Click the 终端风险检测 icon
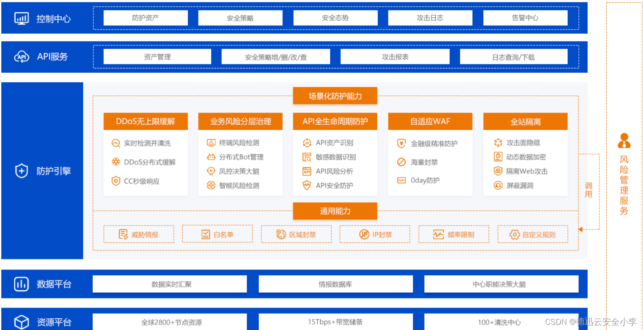The image size is (643, 330). pyautogui.click(x=211, y=142)
